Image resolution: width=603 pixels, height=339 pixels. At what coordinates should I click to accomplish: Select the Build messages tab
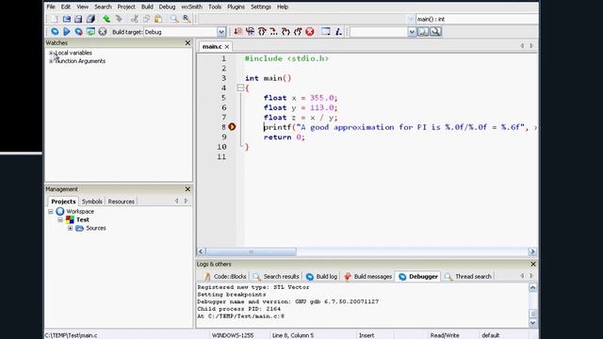coord(368,276)
